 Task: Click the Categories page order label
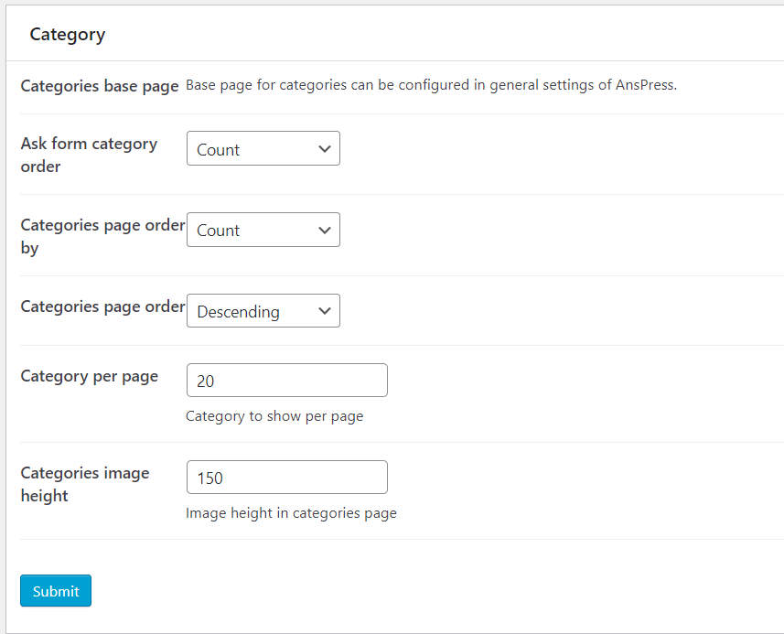102,306
